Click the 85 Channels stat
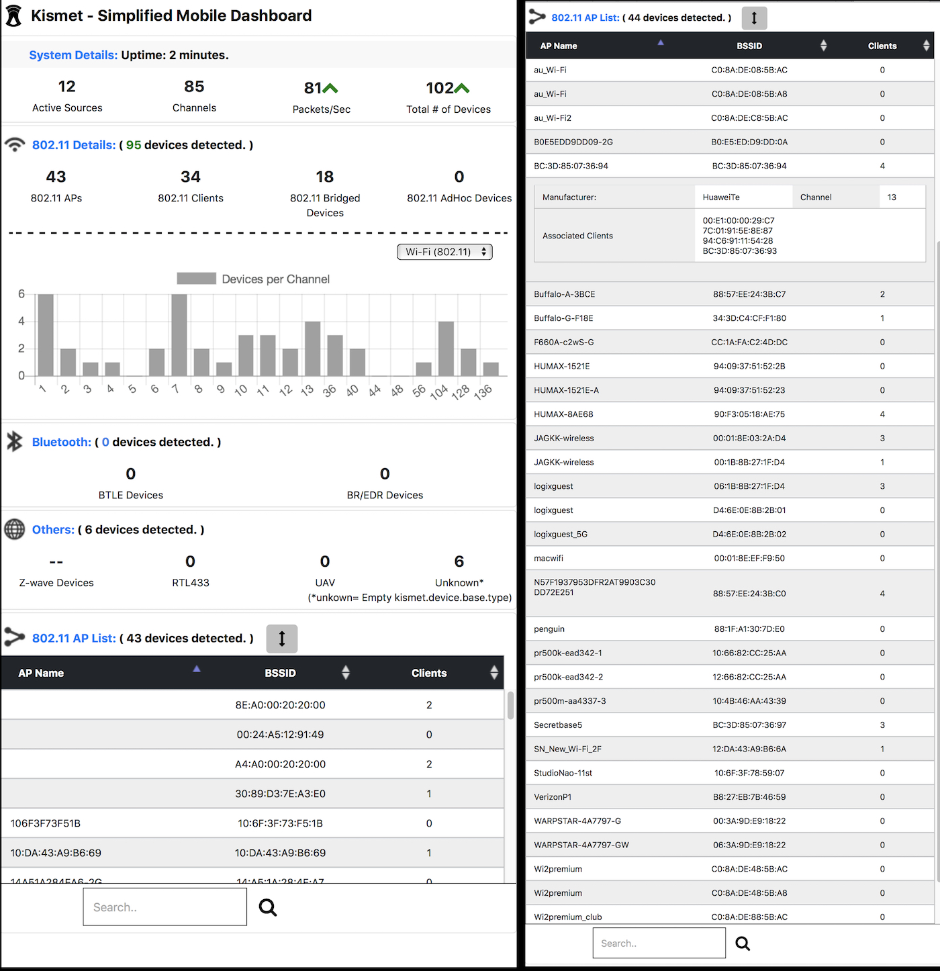 point(194,87)
